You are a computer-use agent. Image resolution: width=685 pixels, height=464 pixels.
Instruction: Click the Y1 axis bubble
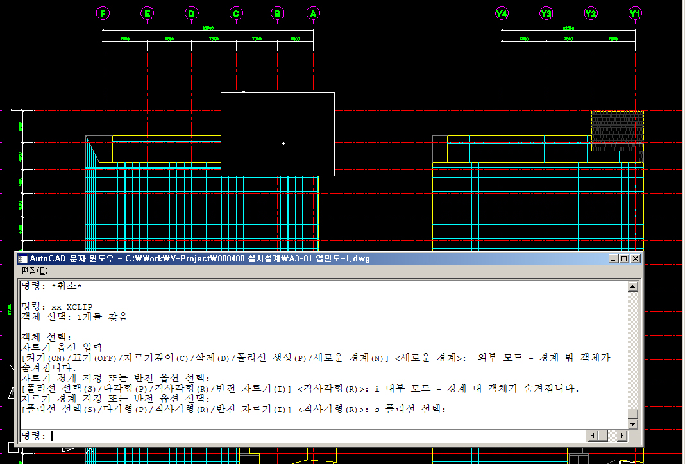(635, 13)
